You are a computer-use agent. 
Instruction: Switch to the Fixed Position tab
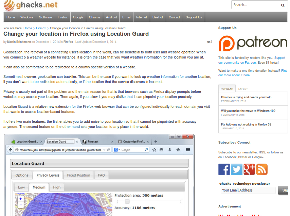coord(78,175)
